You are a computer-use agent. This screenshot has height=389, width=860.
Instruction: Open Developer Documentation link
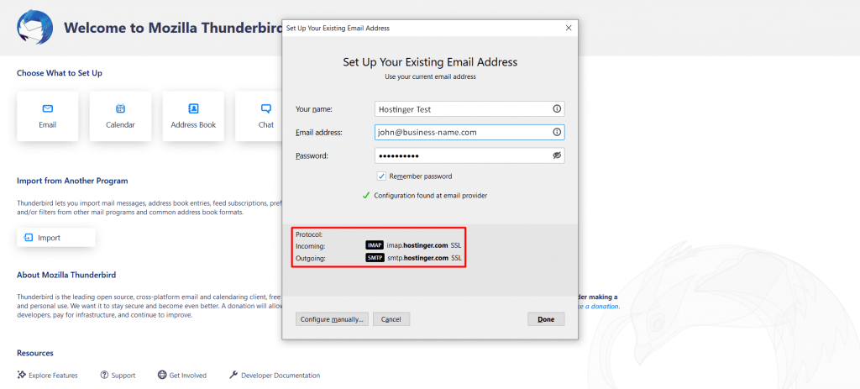[x=275, y=376]
